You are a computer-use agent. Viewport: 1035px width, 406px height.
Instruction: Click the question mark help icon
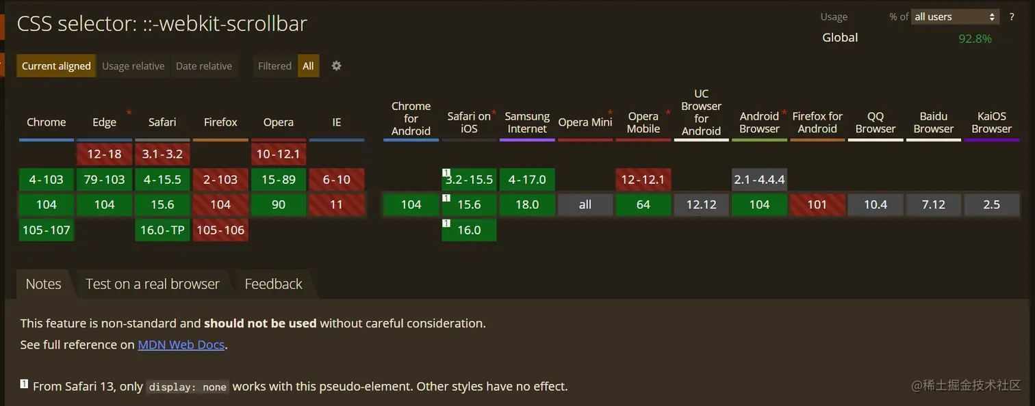coord(1012,17)
